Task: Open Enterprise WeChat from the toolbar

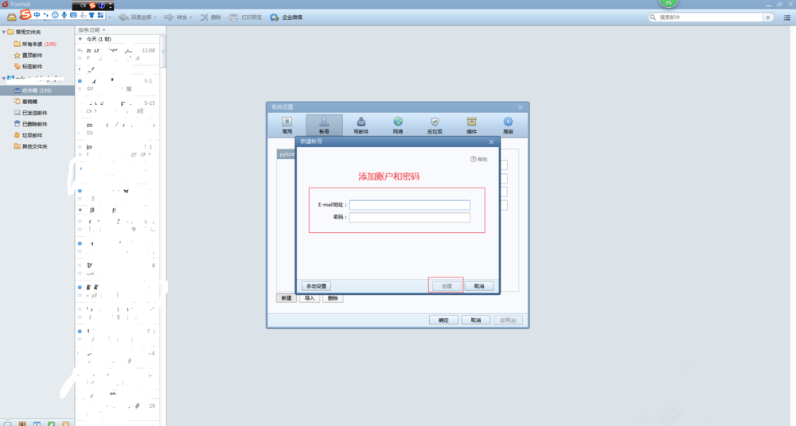Action: pos(286,17)
